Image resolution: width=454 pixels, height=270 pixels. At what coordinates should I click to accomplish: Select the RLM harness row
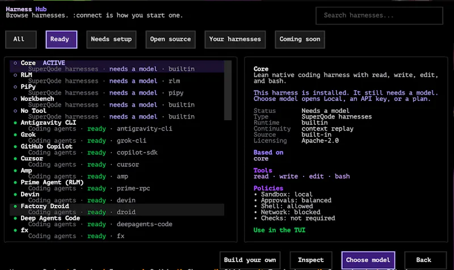tap(117, 78)
